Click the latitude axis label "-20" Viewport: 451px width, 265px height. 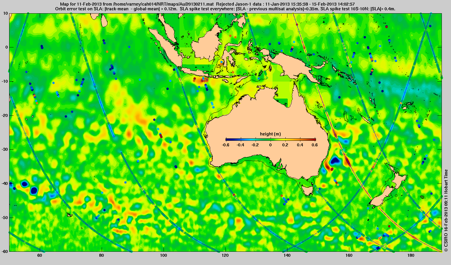coord(5,115)
